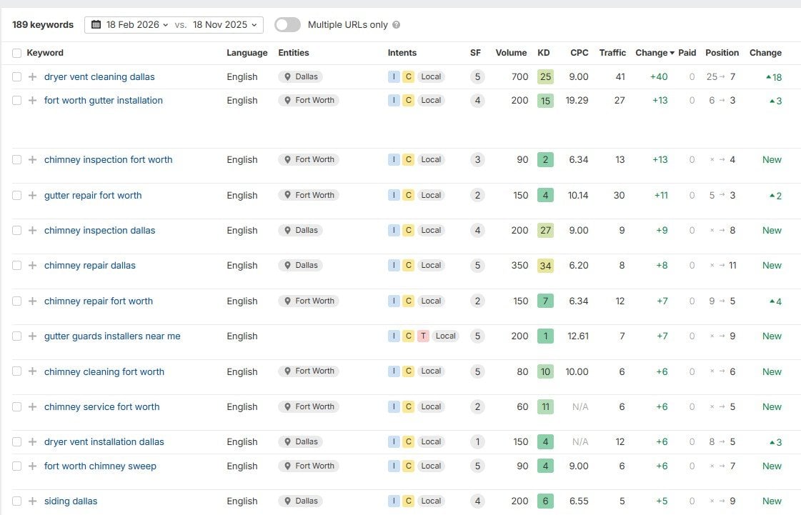Sort by Position column header
Viewport: 801px width, 515px height.
pos(722,53)
